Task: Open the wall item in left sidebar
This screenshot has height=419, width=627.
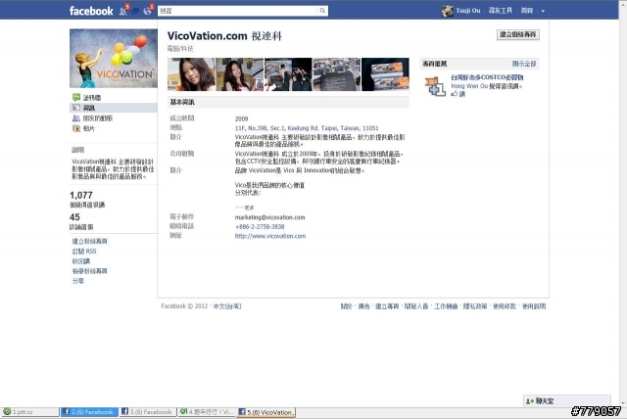Action: (91, 97)
